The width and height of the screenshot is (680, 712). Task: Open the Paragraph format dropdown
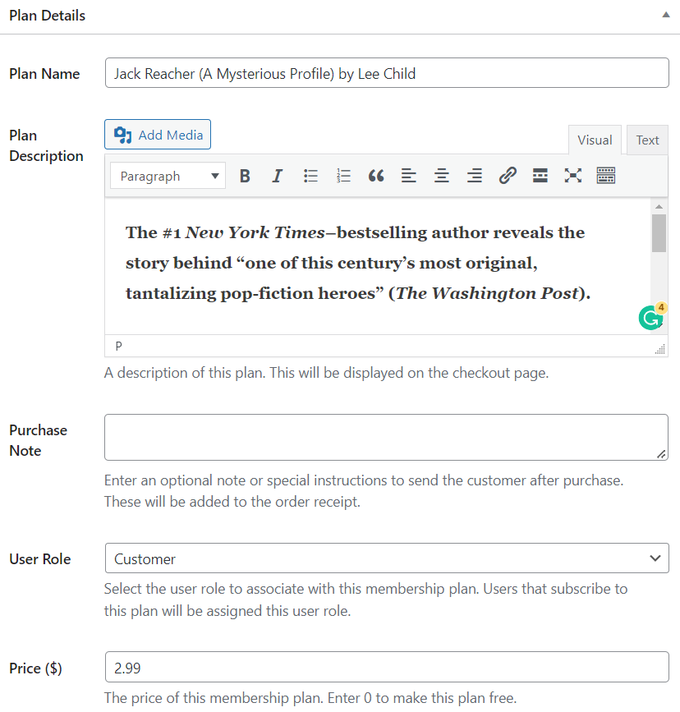[168, 176]
